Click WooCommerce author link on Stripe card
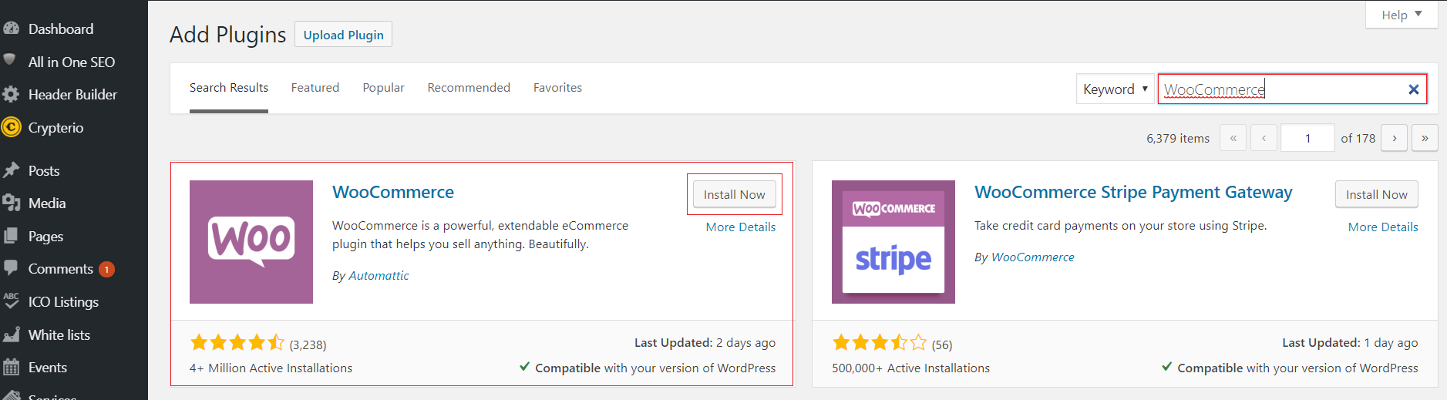This screenshot has height=400, width=1447. (x=1032, y=257)
